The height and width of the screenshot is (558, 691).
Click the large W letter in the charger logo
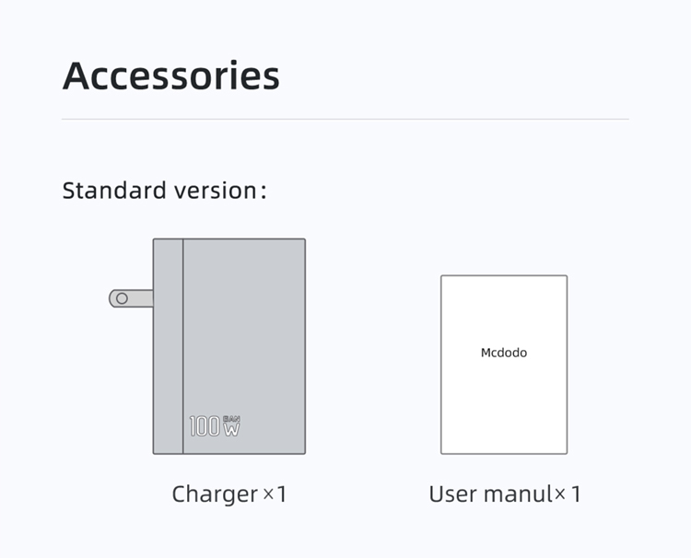(232, 429)
